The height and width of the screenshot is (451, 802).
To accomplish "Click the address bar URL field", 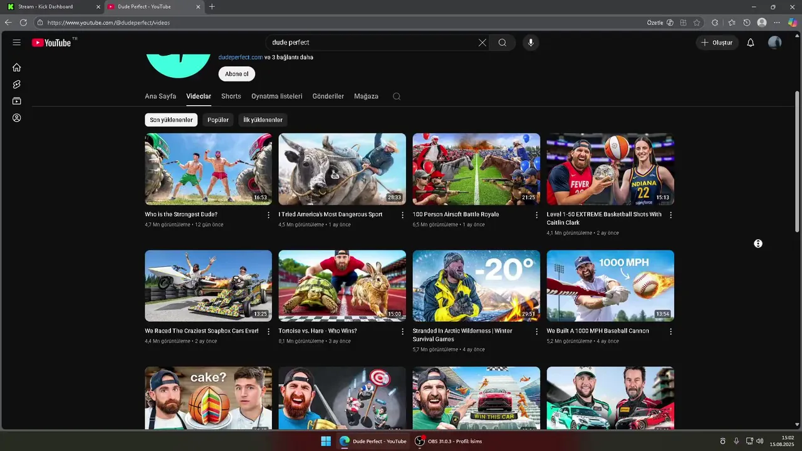I will coord(338,23).
